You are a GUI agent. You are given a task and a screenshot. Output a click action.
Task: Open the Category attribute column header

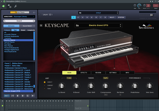point(7,30)
